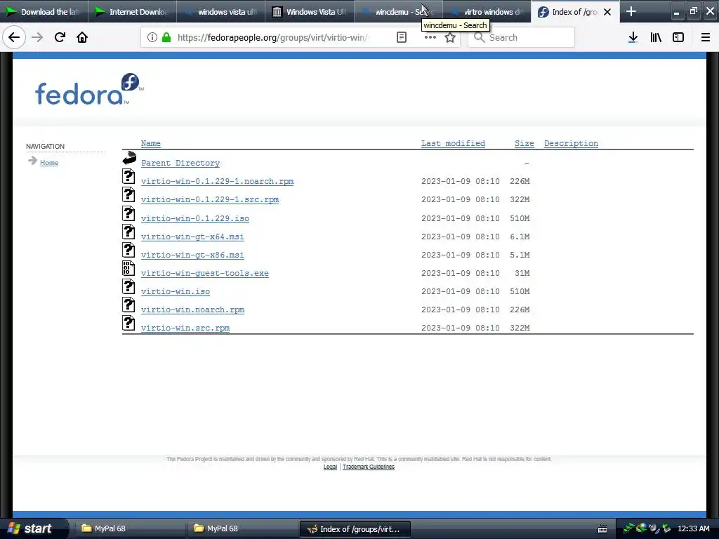Download virtio-win.iso link
The height and width of the screenshot is (539, 719).
[x=176, y=291]
